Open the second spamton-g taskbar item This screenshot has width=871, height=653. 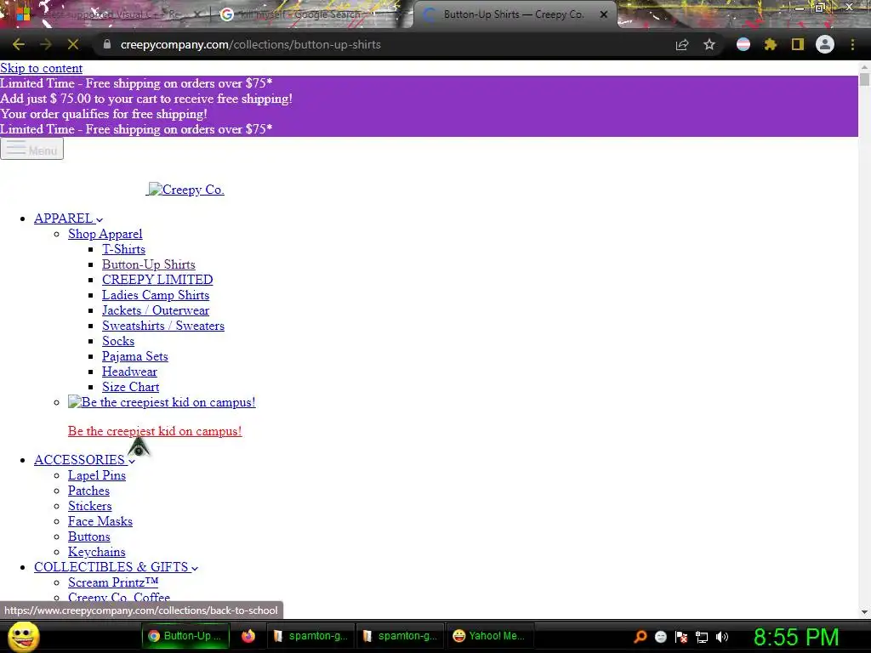[x=400, y=636]
